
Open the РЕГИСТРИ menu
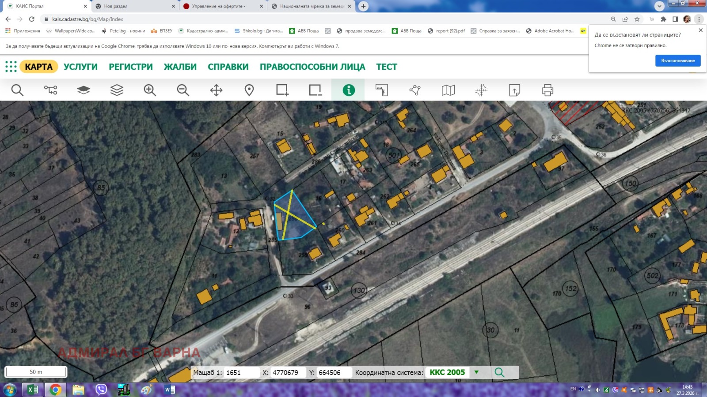click(130, 67)
